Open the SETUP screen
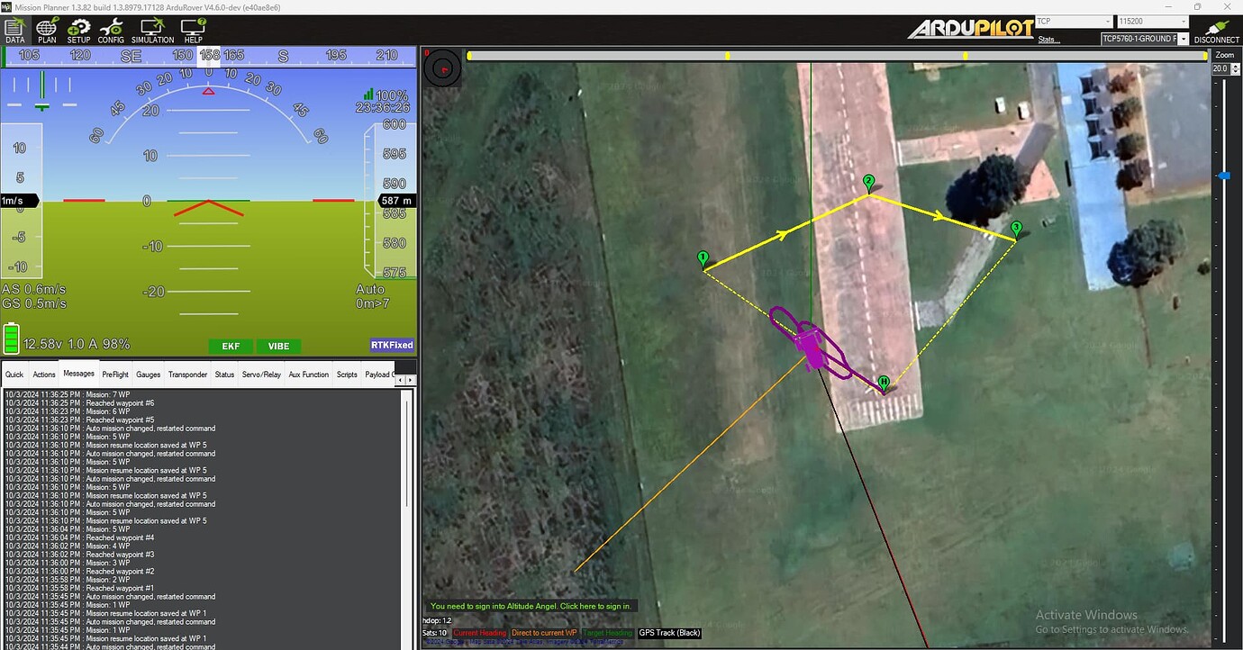Viewport: 1243px width, 650px height. 78,31
